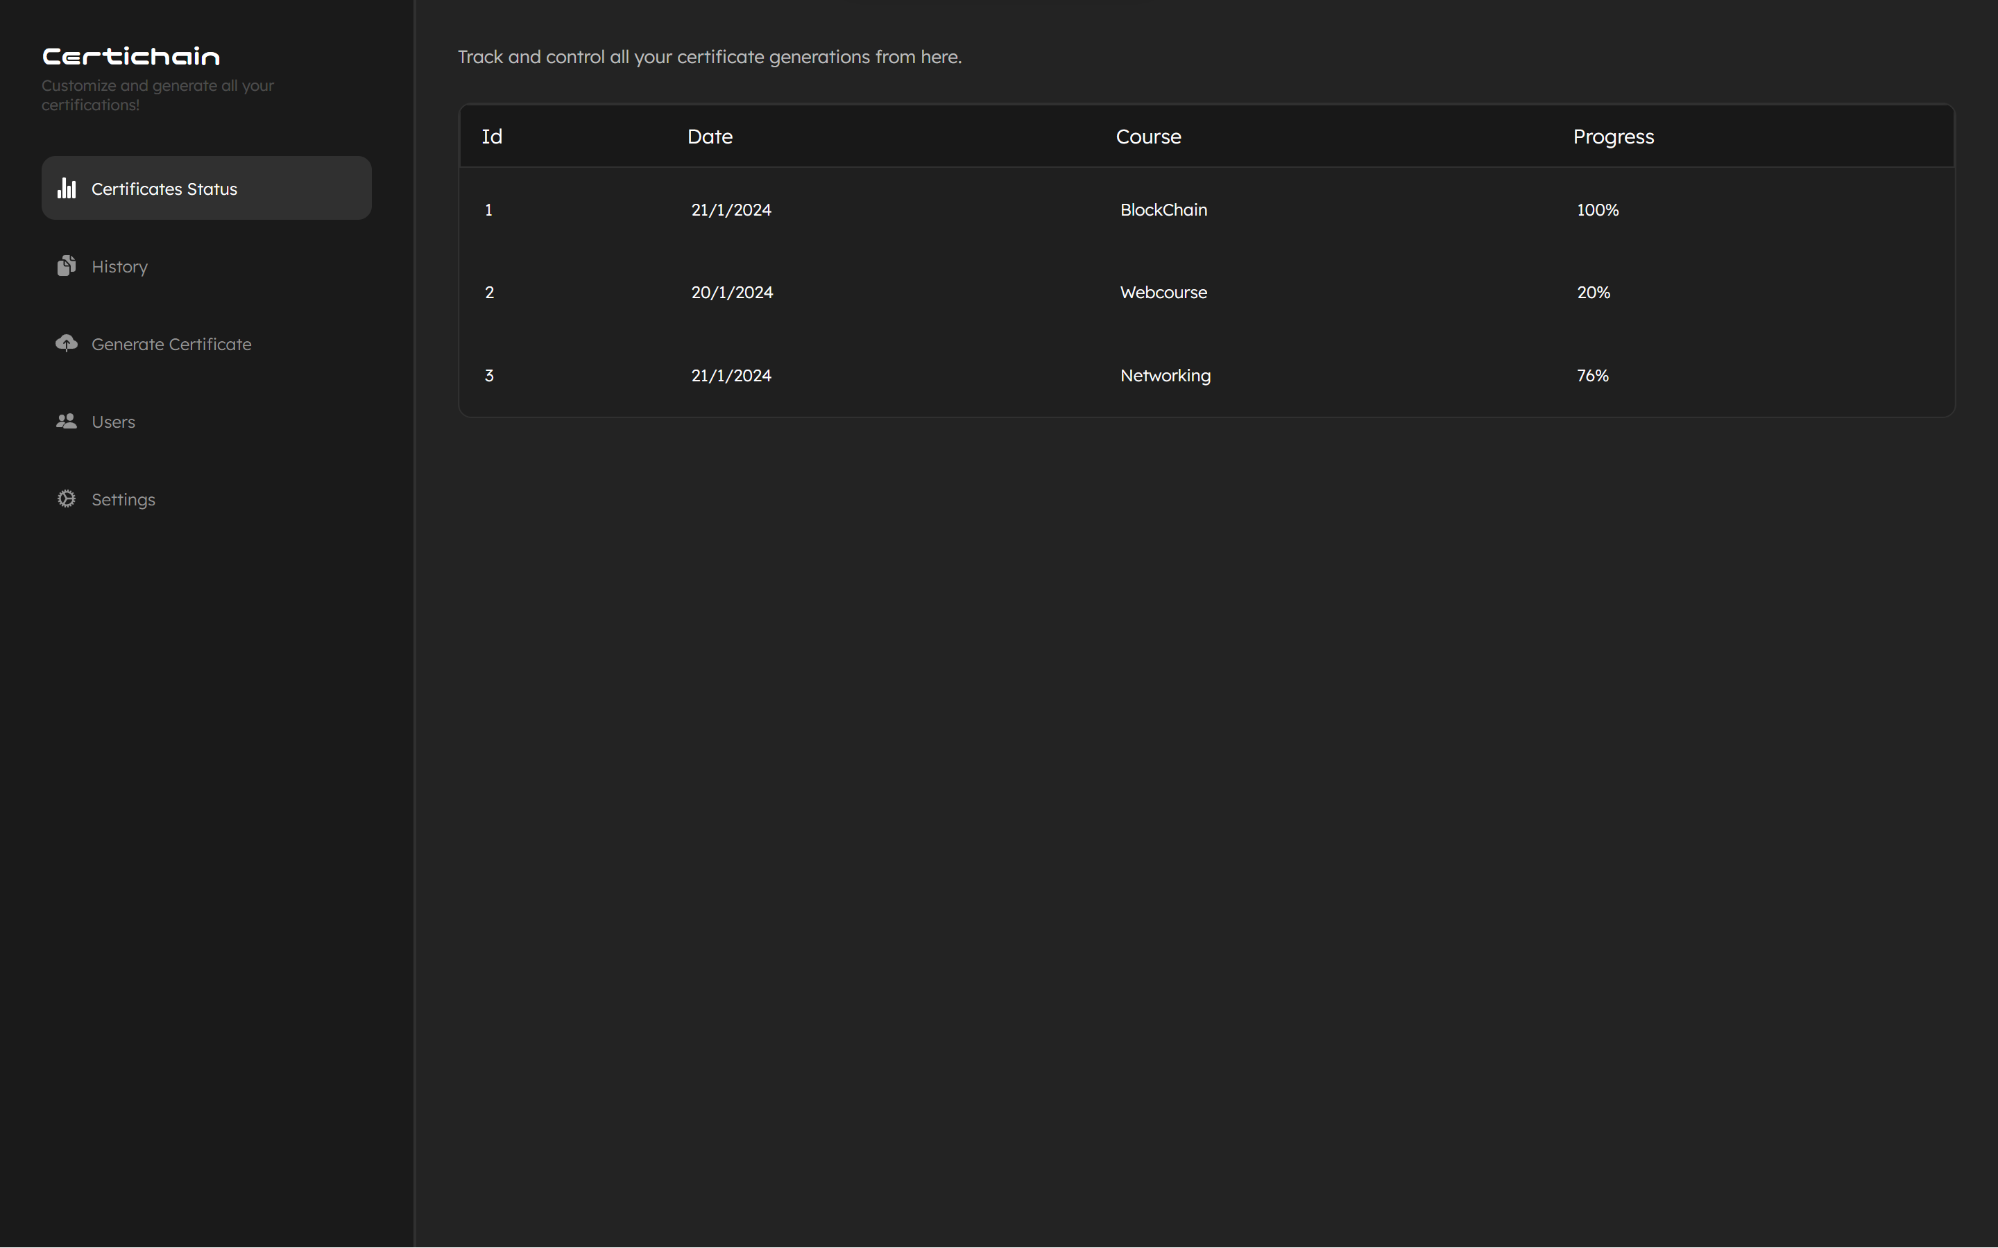Open the History page
The height and width of the screenshot is (1248, 1998).
(120, 267)
